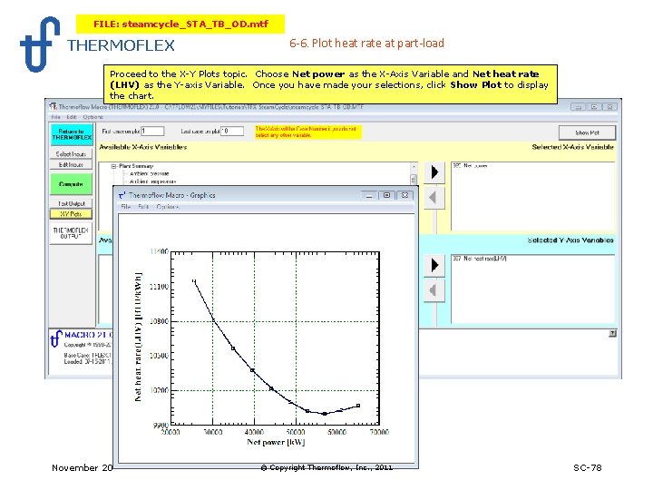Select Net heat rate(LHV) in Selected Y-Axis list
Screen dimensions: 653x490
click(480, 259)
